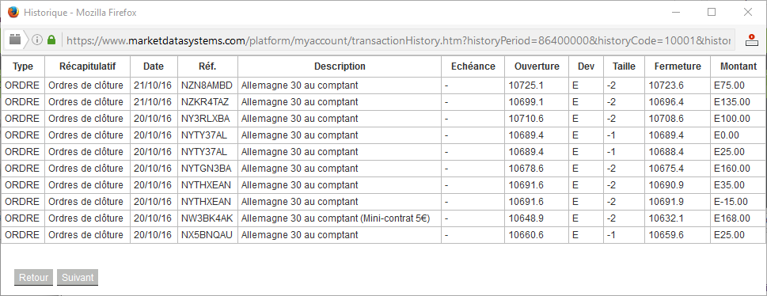
Task: Select the Montant column header
Action: click(x=739, y=66)
